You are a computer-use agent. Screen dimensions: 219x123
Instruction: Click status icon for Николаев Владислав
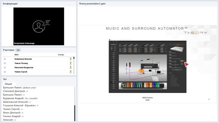click(71, 68)
